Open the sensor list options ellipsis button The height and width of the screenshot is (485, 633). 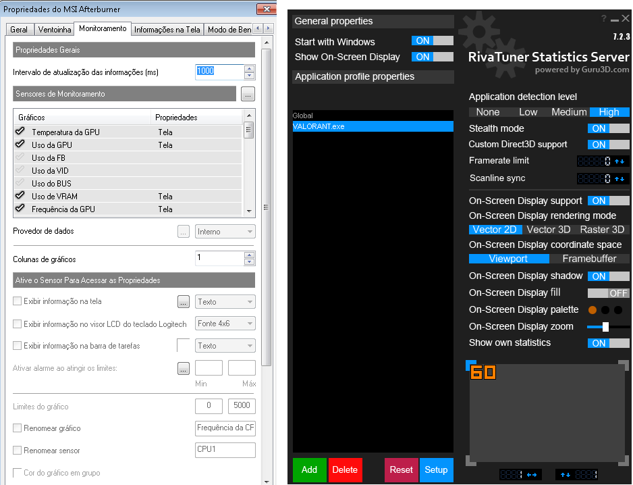pos(248,94)
